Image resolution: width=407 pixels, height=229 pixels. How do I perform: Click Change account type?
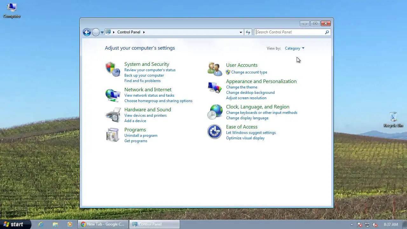pos(249,72)
